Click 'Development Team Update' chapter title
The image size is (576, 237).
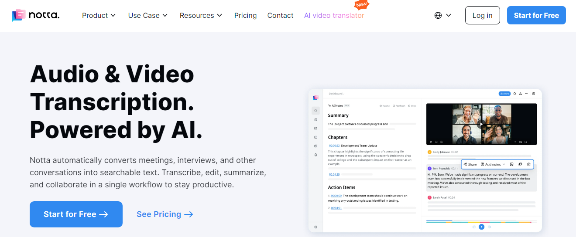point(359,146)
